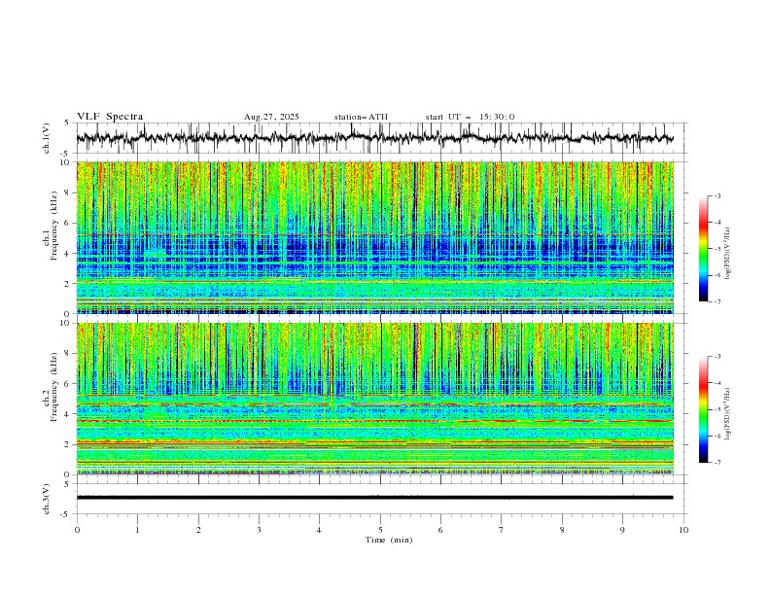
Task: Click the upper colorbar next to ch.1
Action: 704,248
